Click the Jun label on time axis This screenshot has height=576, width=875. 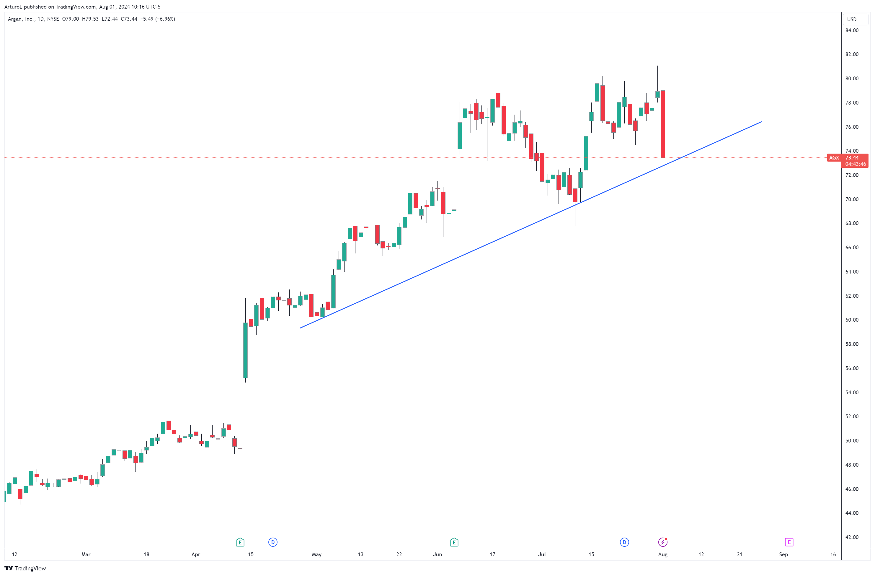point(437,555)
